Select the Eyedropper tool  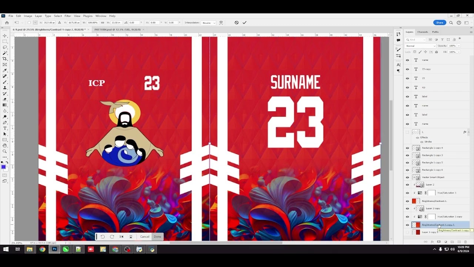point(5,70)
